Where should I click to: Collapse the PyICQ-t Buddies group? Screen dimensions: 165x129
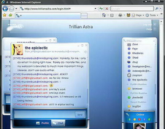click(x=127, y=93)
